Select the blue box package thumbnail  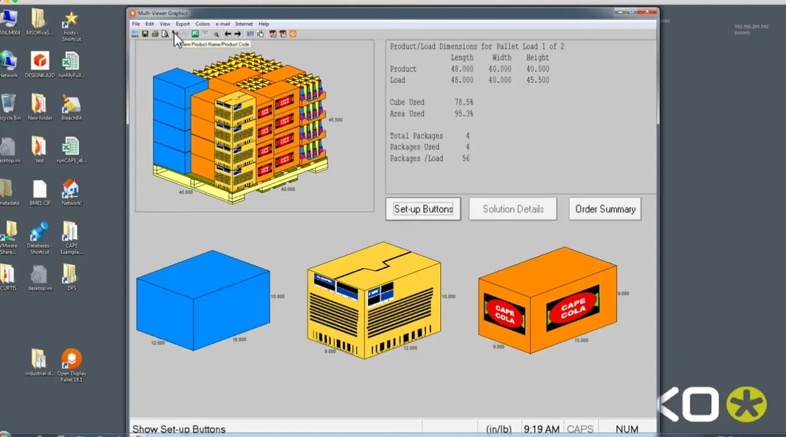[x=203, y=300]
